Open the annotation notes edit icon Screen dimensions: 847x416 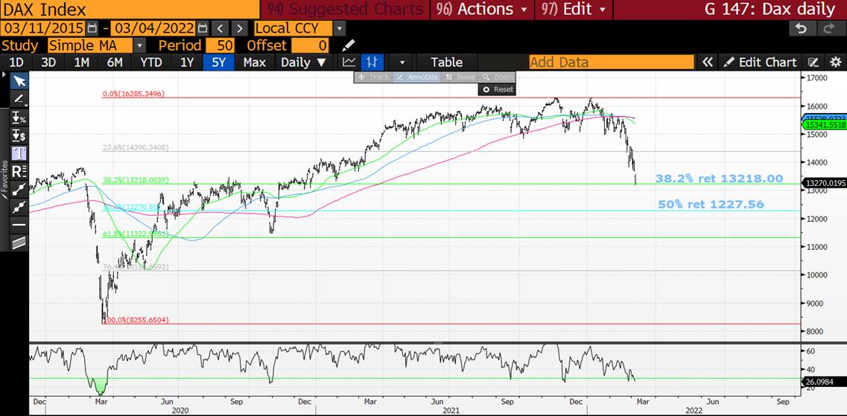click(813, 62)
